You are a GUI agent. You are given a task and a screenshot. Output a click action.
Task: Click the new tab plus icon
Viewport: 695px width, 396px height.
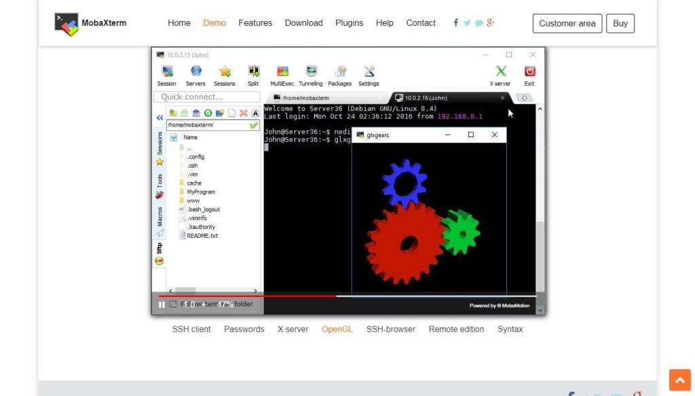click(524, 98)
